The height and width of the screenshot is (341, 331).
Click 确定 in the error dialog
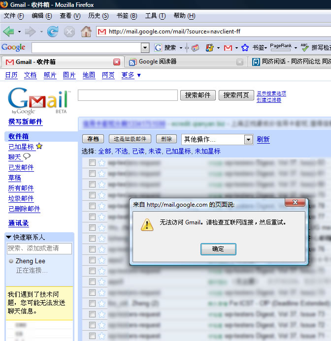click(218, 249)
